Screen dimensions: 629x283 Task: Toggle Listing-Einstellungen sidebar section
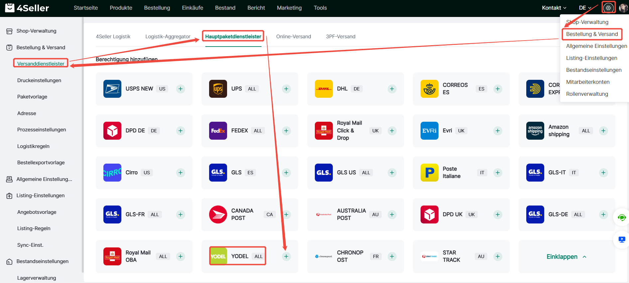(41, 196)
